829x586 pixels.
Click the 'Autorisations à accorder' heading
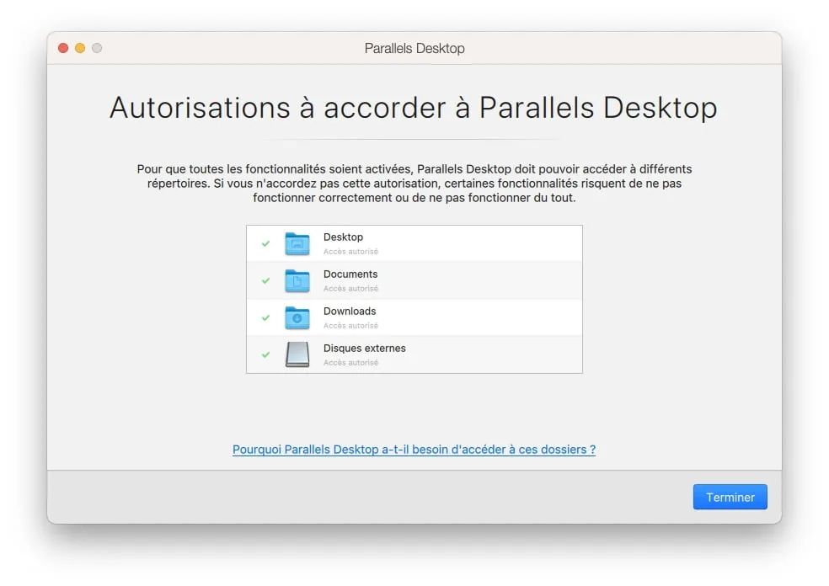tap(414, 108)
